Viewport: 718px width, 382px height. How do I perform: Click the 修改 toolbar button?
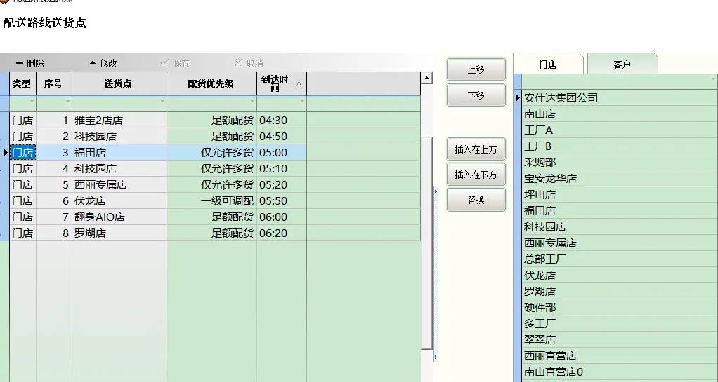(x=103, y=63)
